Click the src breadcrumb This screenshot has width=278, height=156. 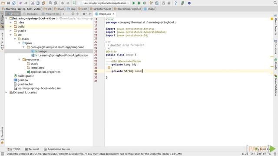click(47, 9)
